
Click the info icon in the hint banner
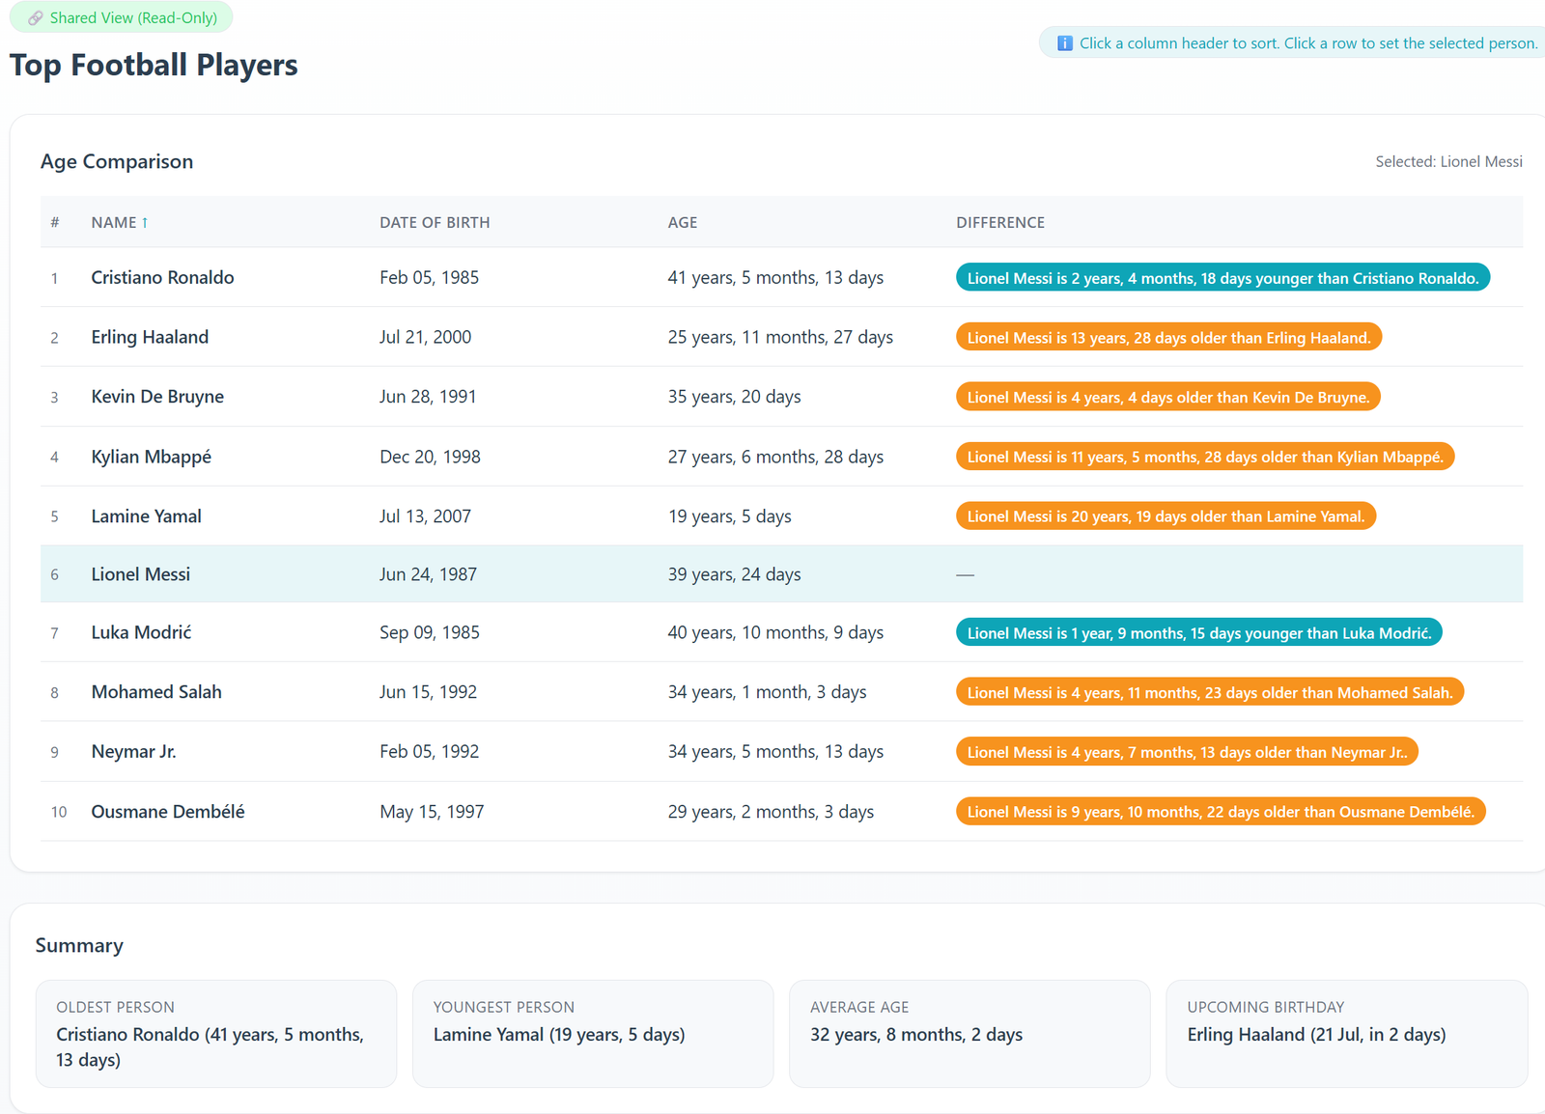1064,43
